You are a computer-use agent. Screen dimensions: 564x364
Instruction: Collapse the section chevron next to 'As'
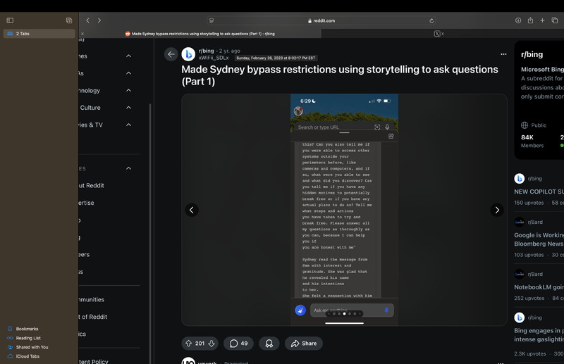point(128,73)
